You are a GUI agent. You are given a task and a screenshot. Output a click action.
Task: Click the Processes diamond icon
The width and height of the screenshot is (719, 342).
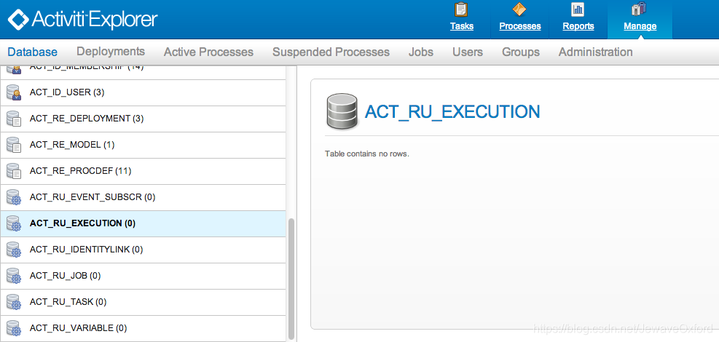tap(519, 9)
